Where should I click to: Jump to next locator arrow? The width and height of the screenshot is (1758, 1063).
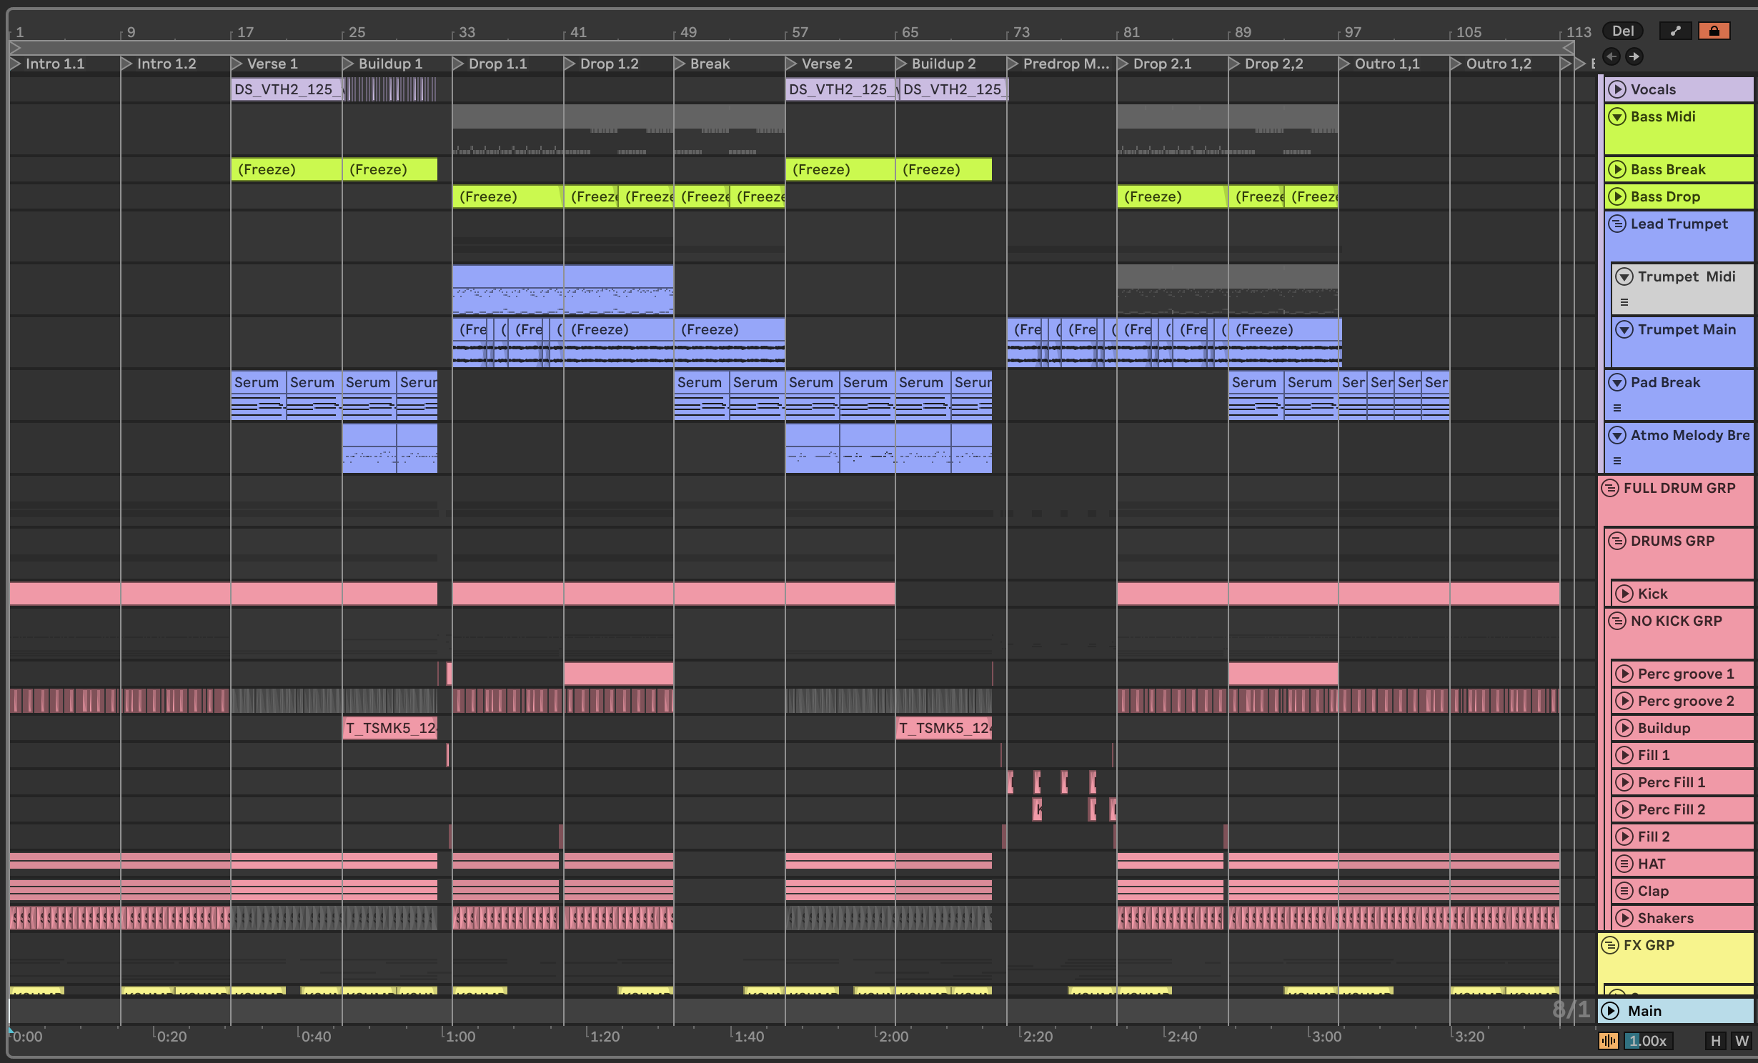[x=1634, y=56]
